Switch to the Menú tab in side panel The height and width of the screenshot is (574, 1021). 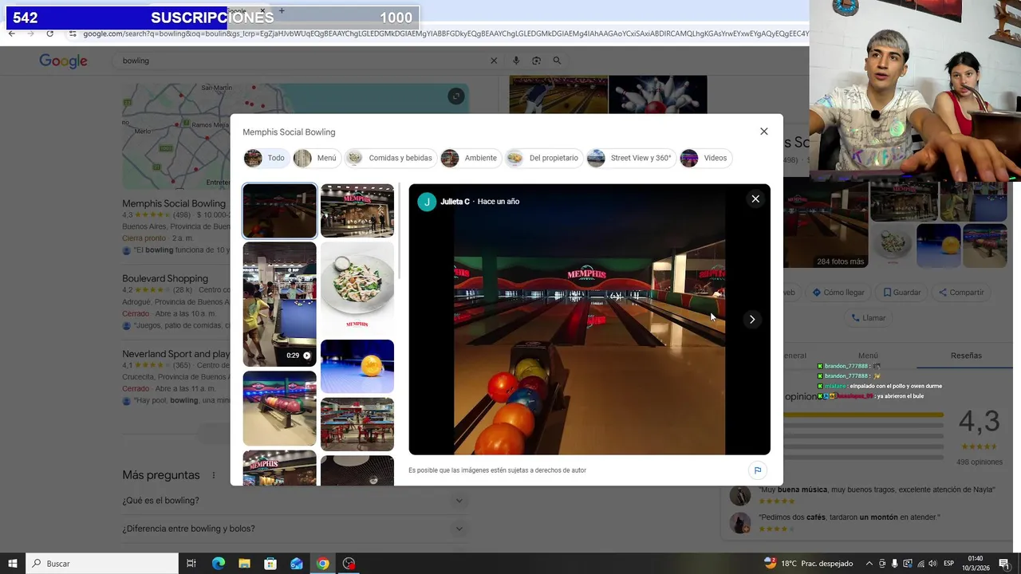pyautogui.click(x=868, y=356)
